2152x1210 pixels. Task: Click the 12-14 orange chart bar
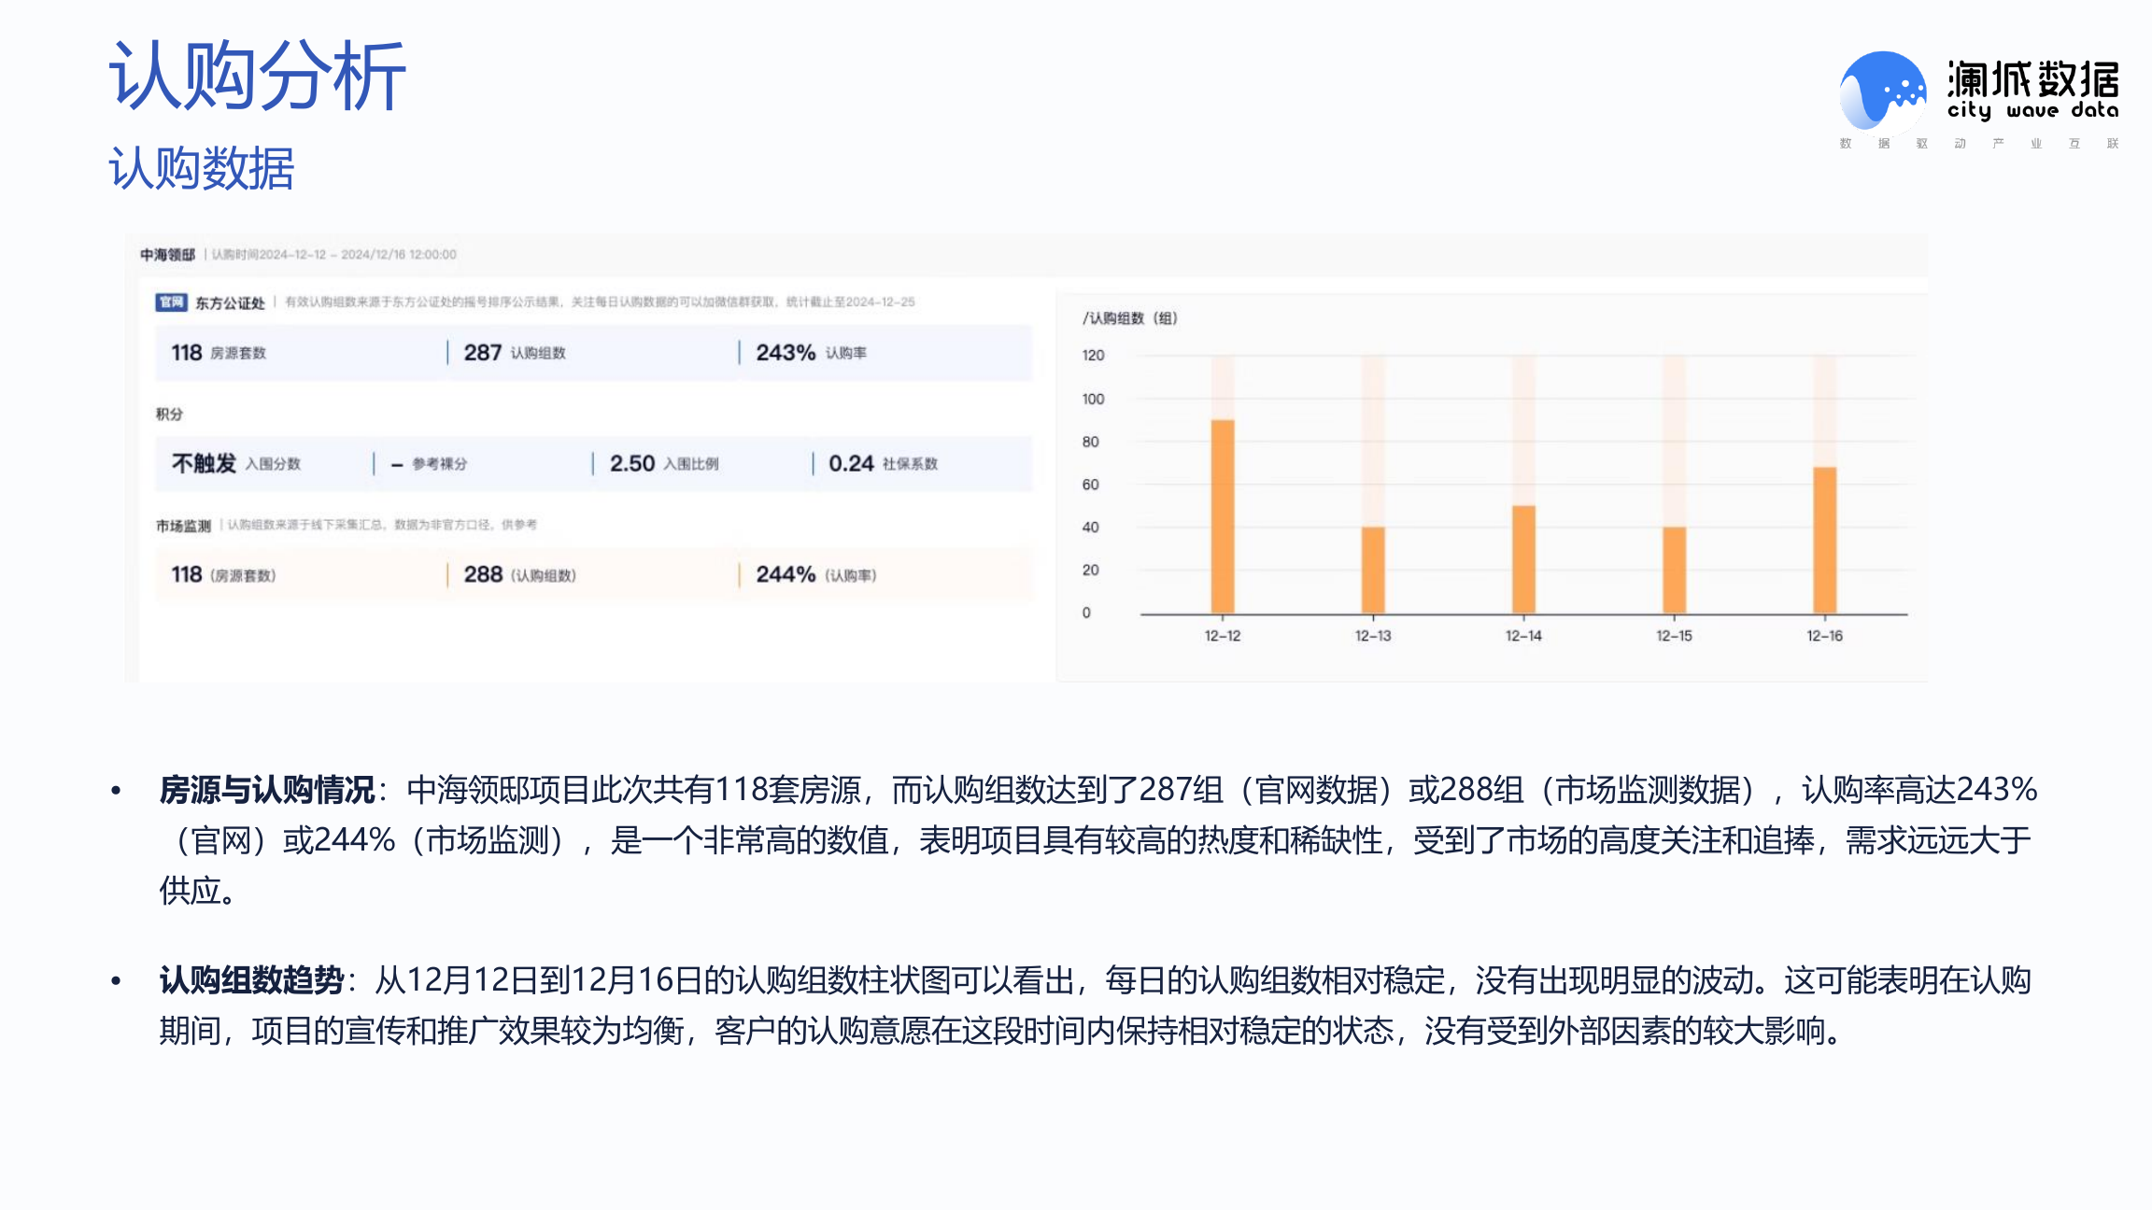click(1523, 559)
